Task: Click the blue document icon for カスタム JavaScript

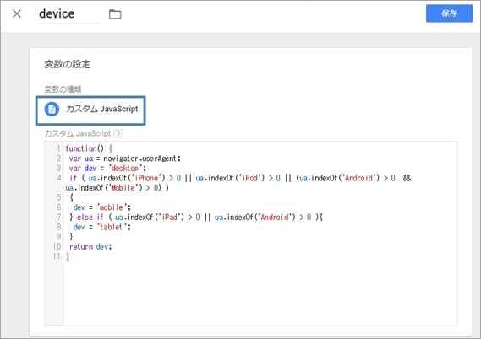Action: [x=52, y=110]
